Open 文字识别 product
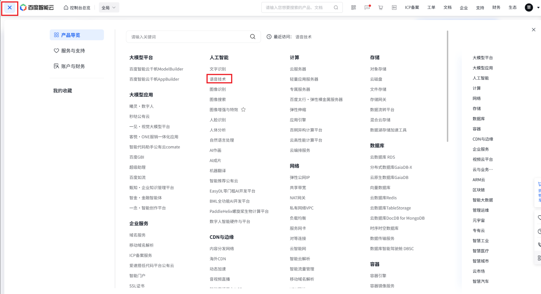 click(218, 69)
